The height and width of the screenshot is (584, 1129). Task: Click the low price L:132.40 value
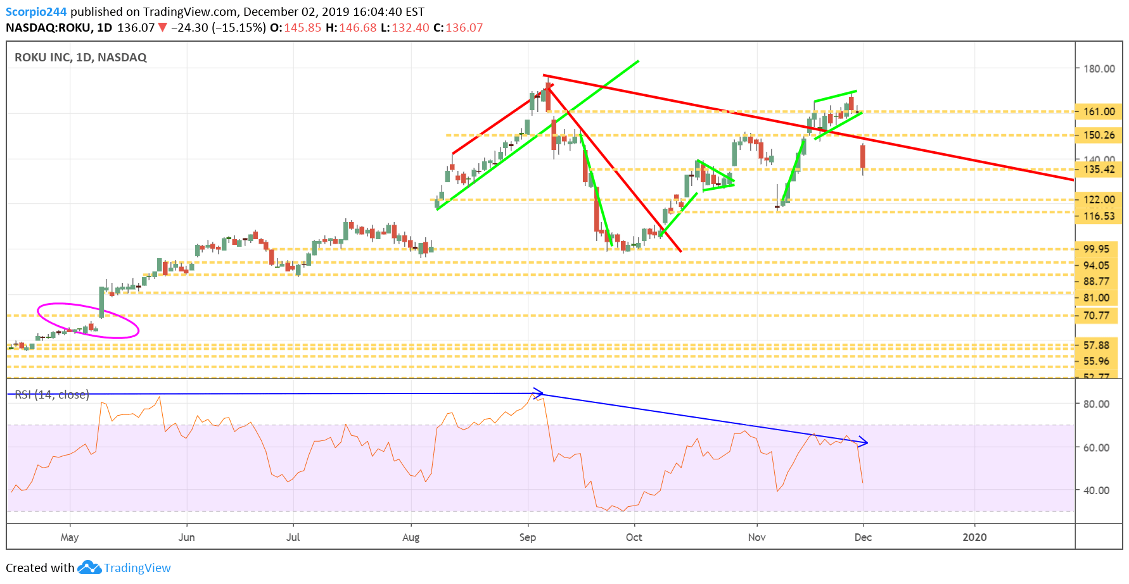[x=405, y=28]
